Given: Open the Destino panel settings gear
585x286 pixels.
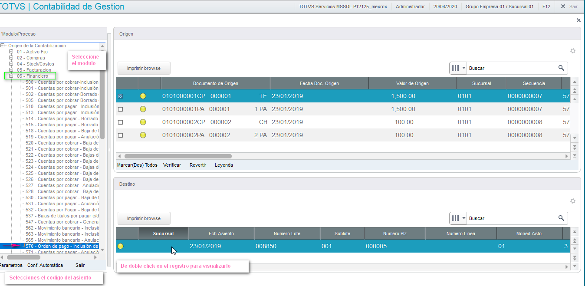Looking at the screenshot, I should [x=573, y=201].
